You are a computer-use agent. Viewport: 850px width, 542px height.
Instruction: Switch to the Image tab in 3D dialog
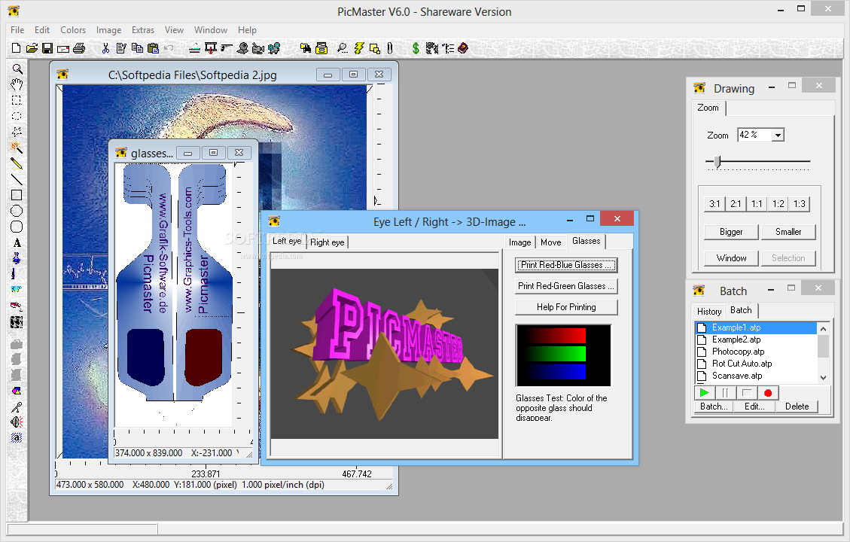click(520, 242)
